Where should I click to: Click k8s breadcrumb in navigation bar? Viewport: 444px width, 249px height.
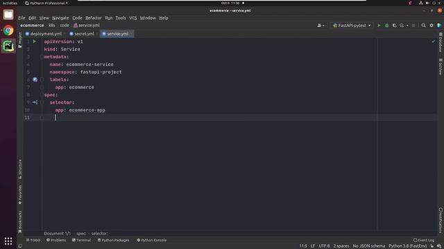pos(52,26)
